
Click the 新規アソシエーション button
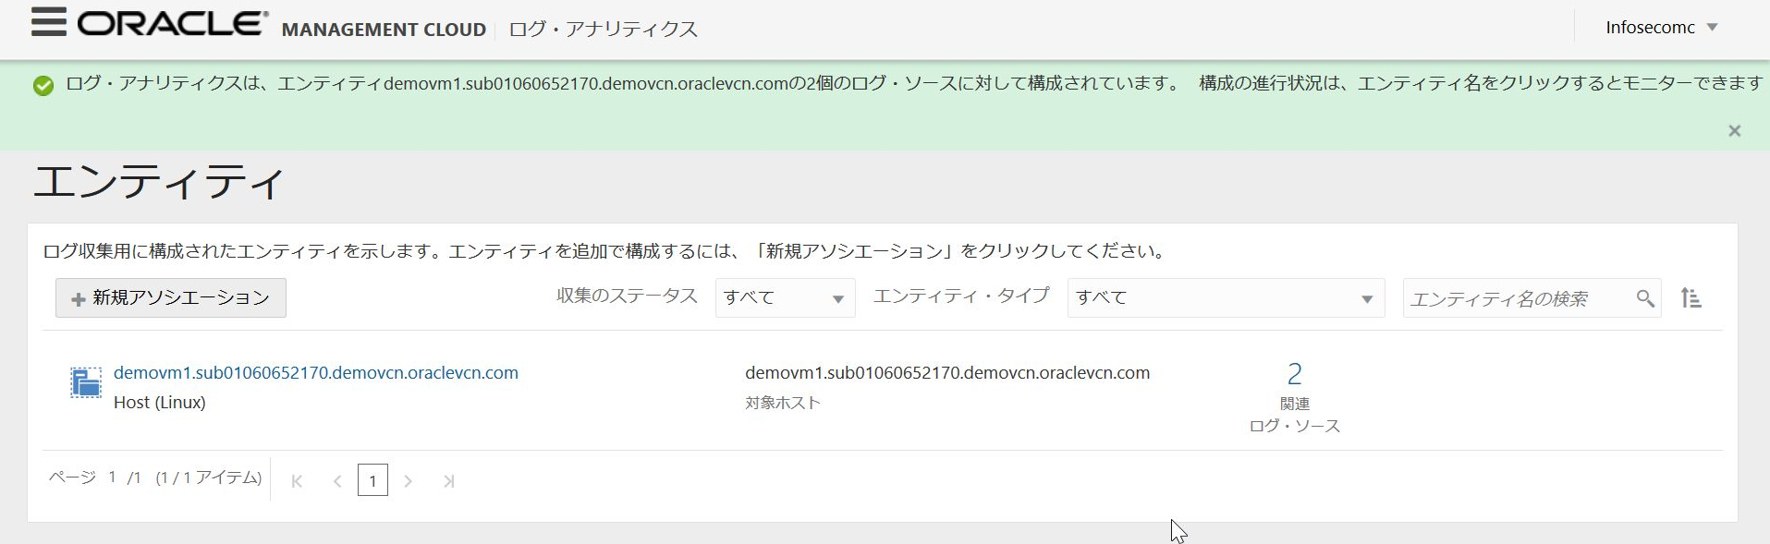pos(171,298)
